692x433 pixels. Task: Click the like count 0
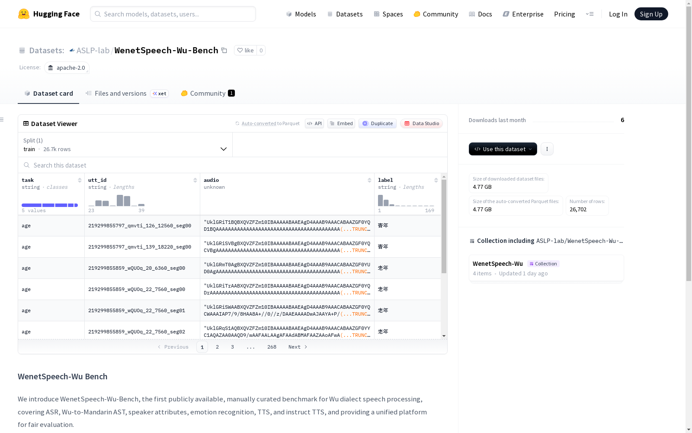click(261, 50)
